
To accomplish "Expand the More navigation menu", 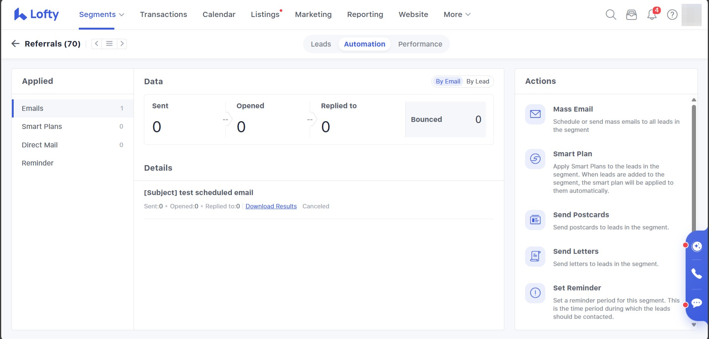I will click(x=457, y=14).
